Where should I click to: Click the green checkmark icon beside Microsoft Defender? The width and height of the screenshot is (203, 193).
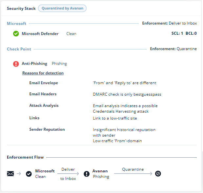click(16, 34)
